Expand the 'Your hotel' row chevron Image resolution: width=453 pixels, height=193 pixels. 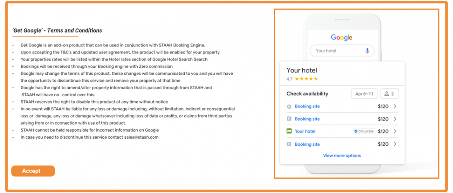coord(395,131)
